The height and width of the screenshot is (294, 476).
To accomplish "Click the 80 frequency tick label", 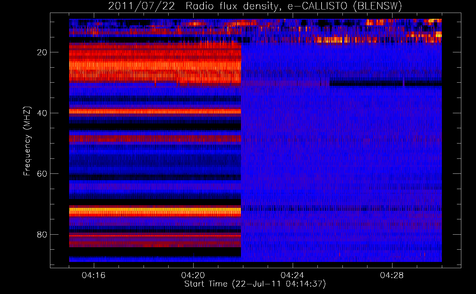I will pos(42,235).
